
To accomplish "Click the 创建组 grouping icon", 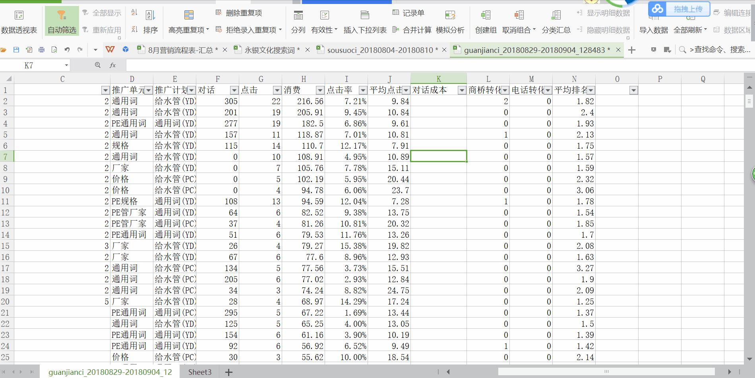I will coord(485,21).
